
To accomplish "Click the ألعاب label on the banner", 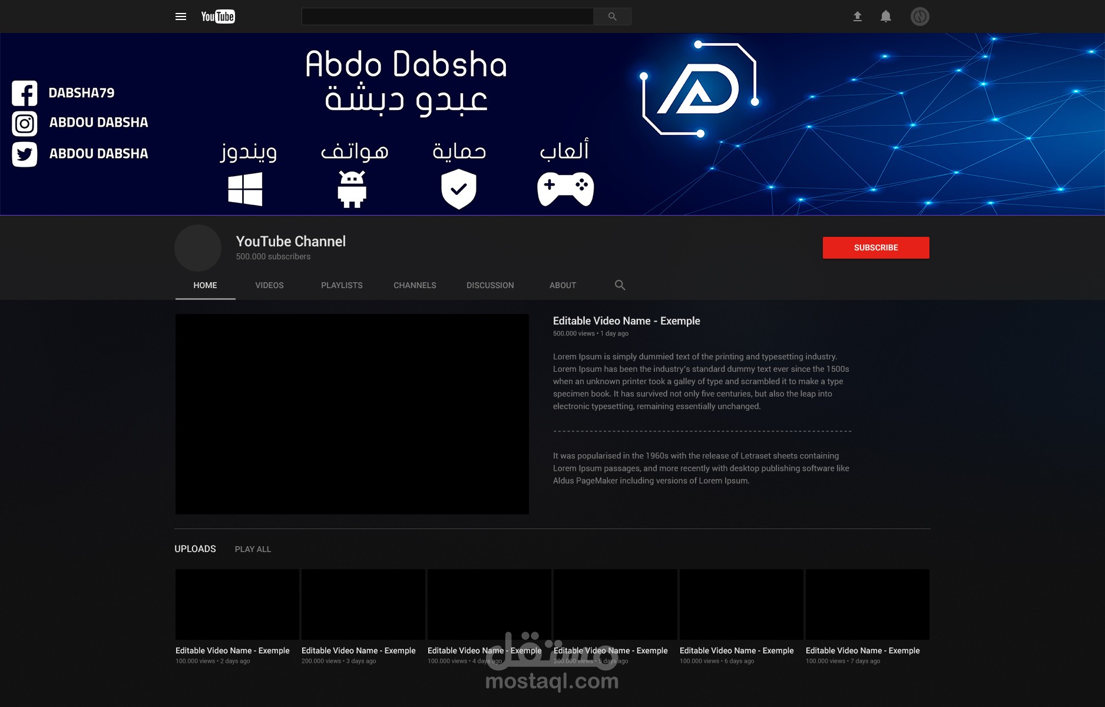I will (564, 150).
